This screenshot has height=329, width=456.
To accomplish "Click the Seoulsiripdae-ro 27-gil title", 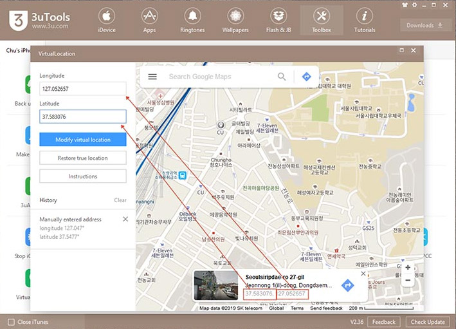I will coord(275,277).
